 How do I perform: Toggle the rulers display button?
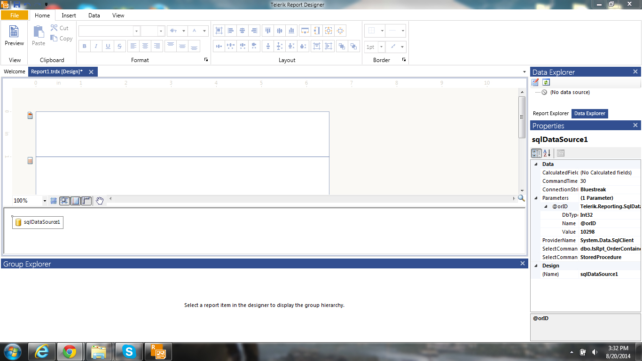[x=86, y=201]
